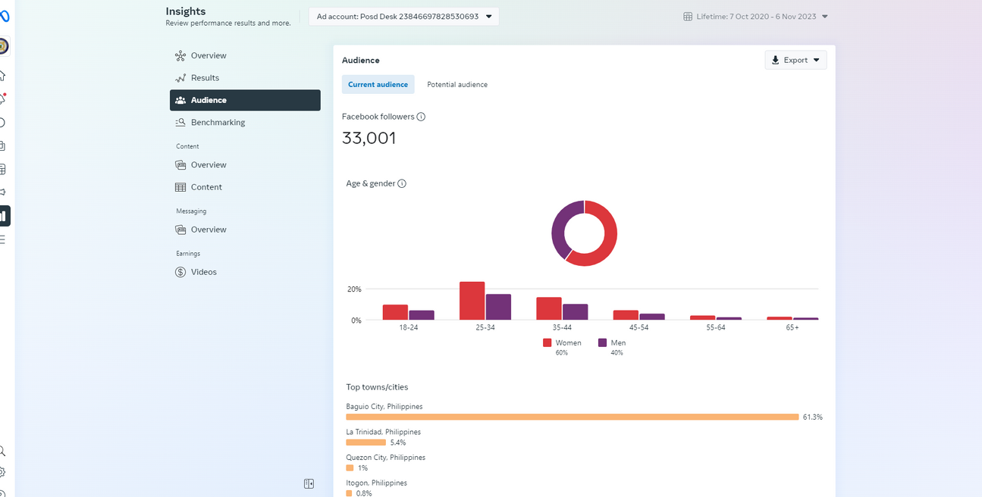Open the settings gear icon
The height and width of the screenshot is (497, 982).
coord(3,472)
